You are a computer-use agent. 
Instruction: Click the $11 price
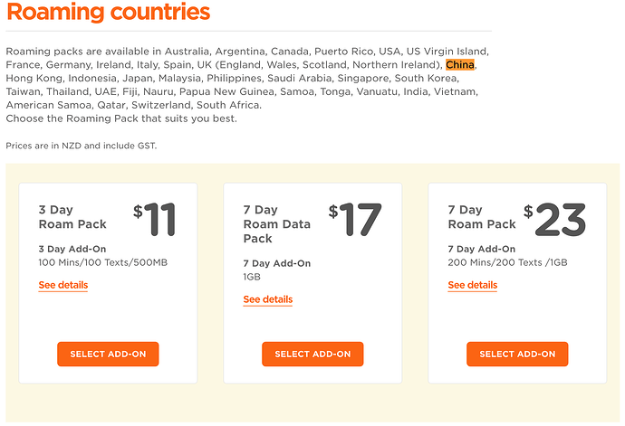tap(155, 219)
